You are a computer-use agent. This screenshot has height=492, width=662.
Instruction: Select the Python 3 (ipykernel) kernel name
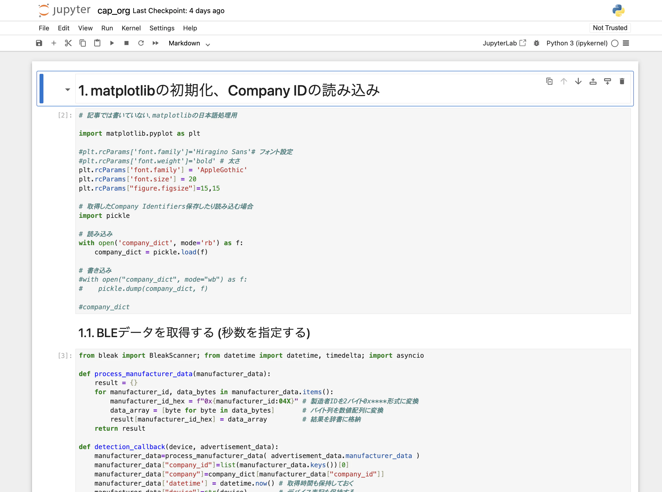[577, 43]
